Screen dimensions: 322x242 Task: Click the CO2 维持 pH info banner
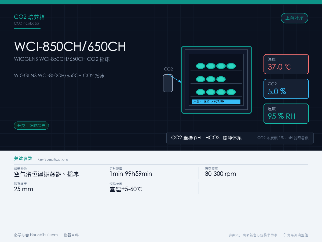pos(240,138)
